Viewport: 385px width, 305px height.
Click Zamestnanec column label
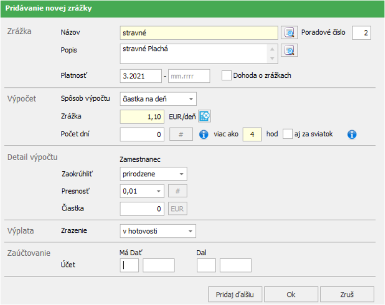coord(140,160)
